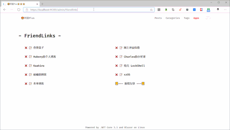Select the 阿星Plus browser tab
The width and height of the screenshot is (230, 130).
coord(21,4)
